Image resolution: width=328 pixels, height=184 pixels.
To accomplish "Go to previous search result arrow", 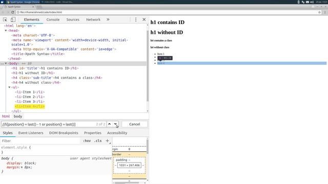I will 109,124.
